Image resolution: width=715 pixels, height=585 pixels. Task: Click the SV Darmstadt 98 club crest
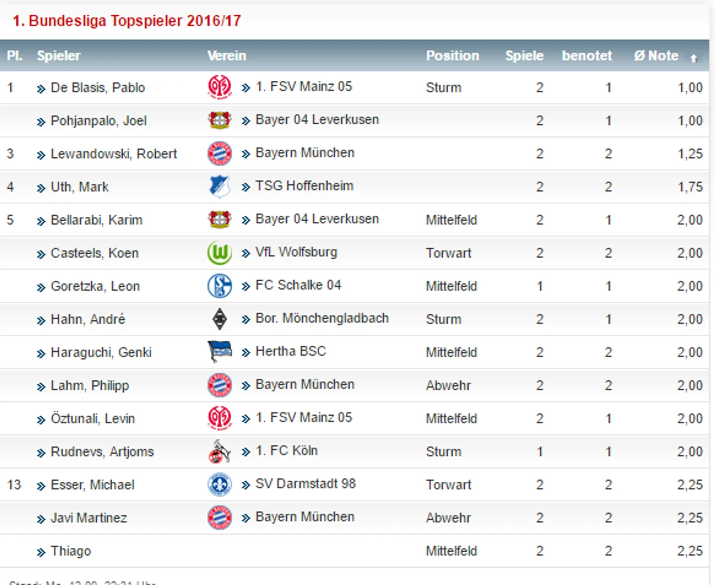tap(219, 485)
